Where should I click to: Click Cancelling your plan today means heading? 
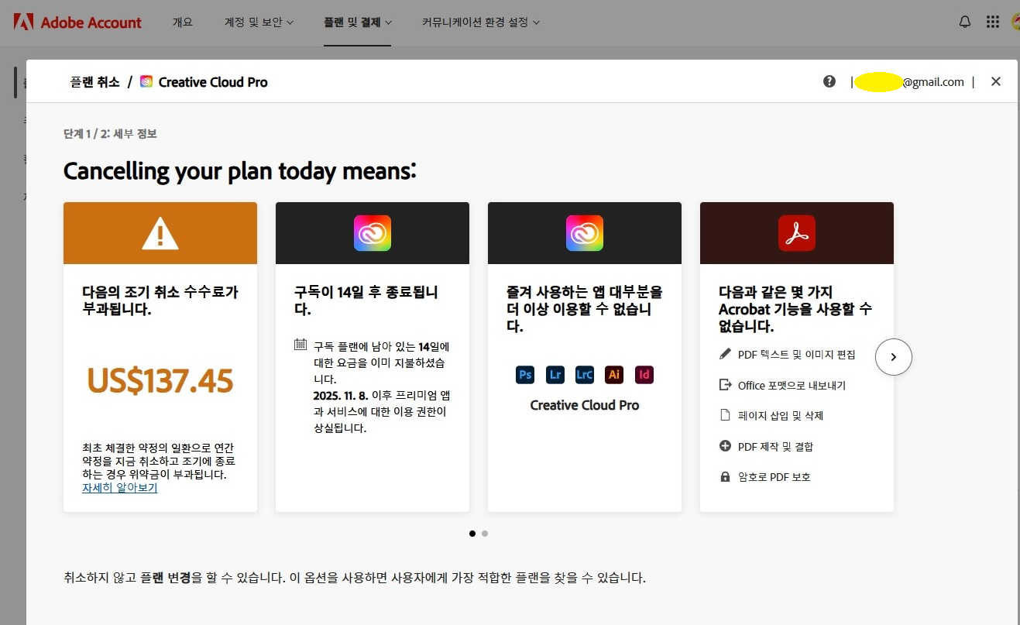click(x=240, y=170)
